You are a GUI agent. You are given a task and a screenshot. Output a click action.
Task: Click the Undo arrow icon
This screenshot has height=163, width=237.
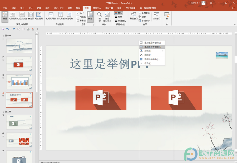point(8,29)
